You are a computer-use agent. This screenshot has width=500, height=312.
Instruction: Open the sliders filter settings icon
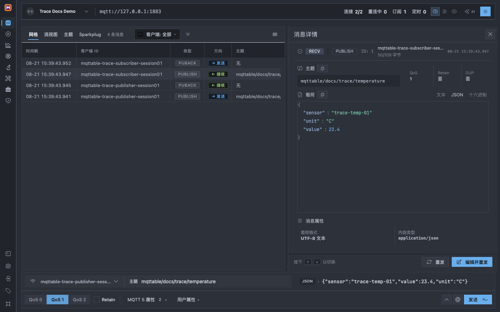[x=444, y=11]
